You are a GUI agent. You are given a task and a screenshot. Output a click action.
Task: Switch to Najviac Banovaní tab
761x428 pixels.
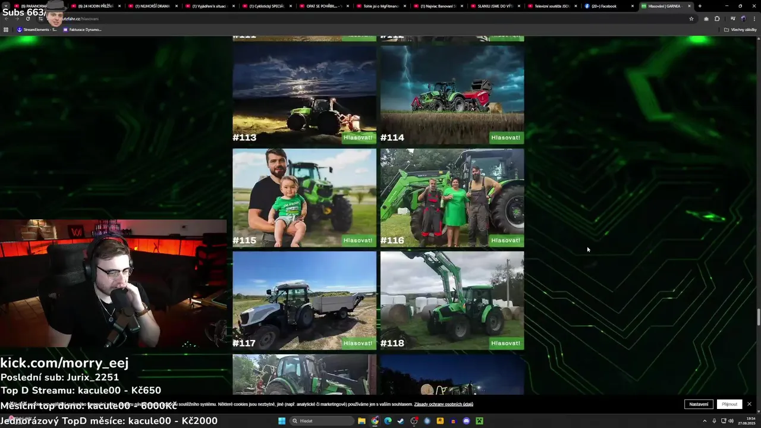[x=438, y=6]
